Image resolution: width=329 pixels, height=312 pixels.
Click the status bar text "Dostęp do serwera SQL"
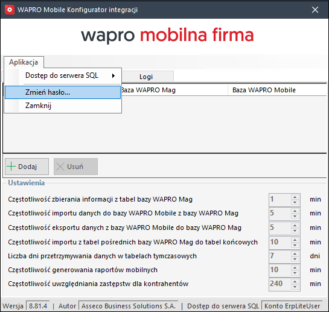[x=223, y=306]
